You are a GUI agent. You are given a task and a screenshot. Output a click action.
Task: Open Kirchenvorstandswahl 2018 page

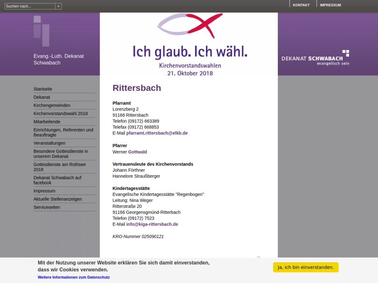tap(60, 114)
